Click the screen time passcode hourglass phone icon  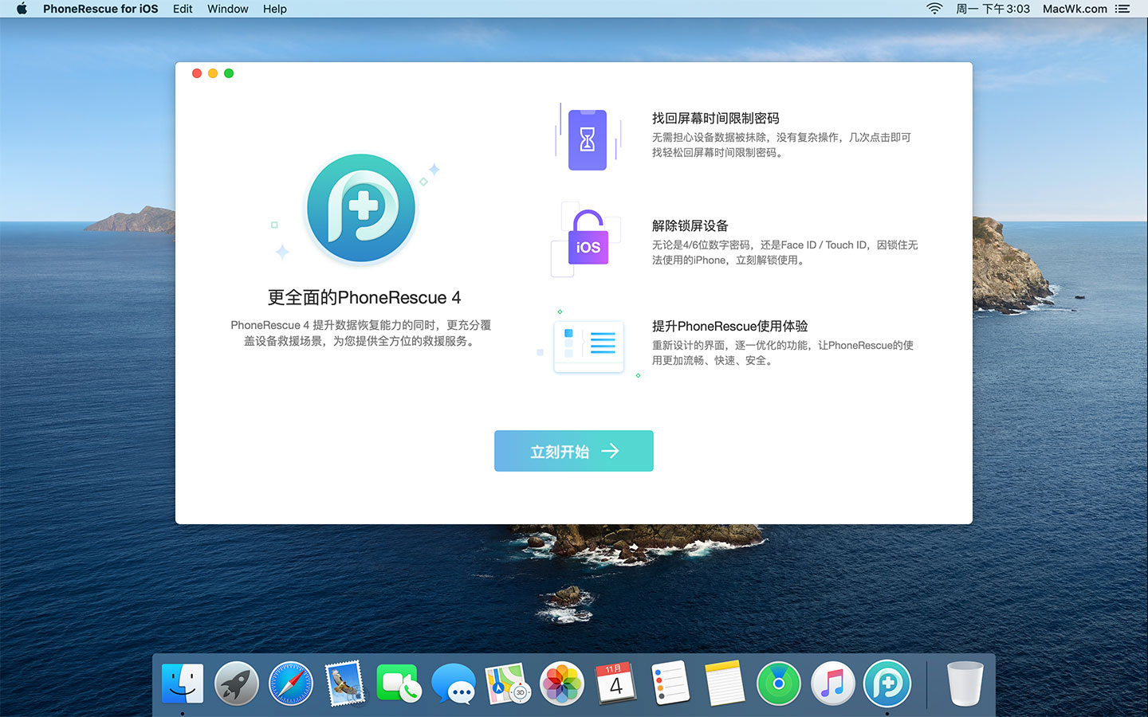click(x=588, y=139)
